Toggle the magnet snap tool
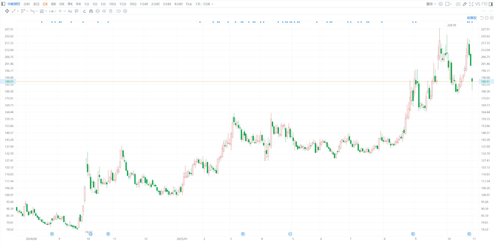The height and width of the screenshot is (243, 494). (91, 11)
